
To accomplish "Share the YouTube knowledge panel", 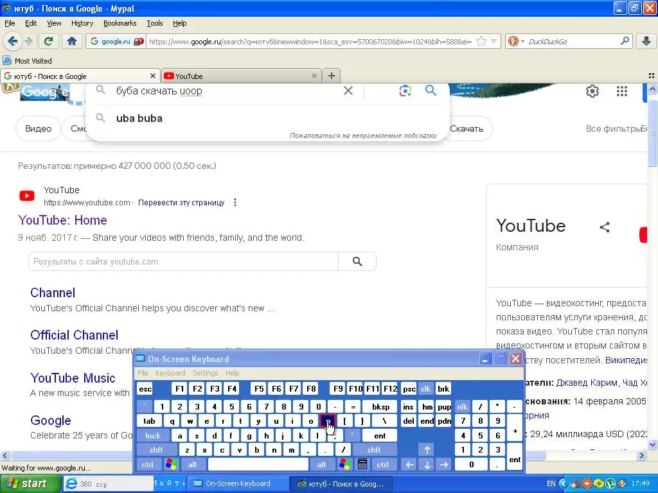I will pos(604,227).
